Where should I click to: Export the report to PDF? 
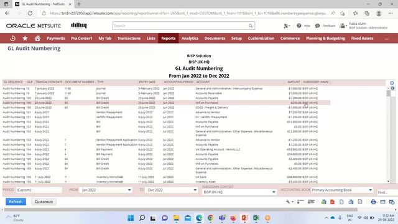(x=333, y=202)
